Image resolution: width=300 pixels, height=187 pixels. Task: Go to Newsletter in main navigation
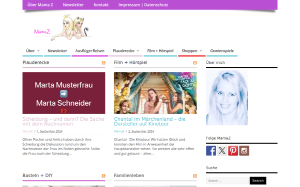(57, 51)
